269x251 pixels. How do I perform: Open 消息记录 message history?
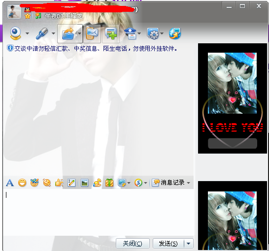[x=168, y=183]
